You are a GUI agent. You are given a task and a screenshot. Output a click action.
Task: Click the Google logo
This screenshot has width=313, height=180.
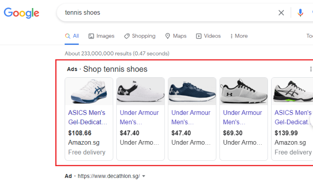click(x=21, y=13)
